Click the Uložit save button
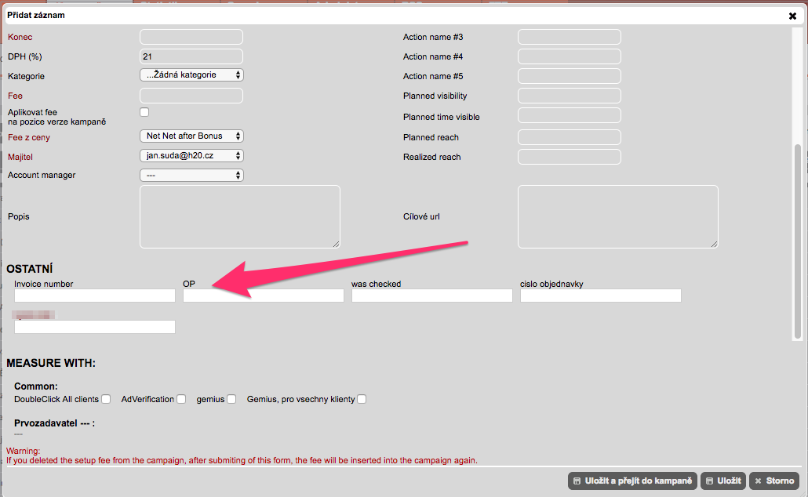The height and width of the screenshot is (497, 808). pos(722,481)
